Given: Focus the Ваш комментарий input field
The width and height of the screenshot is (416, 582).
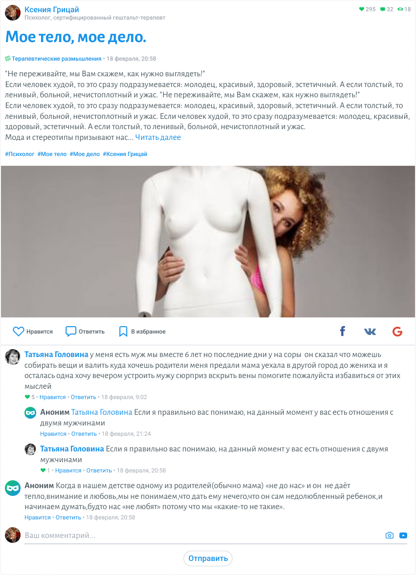Looking at the screenshot, I should coord(204,536).
